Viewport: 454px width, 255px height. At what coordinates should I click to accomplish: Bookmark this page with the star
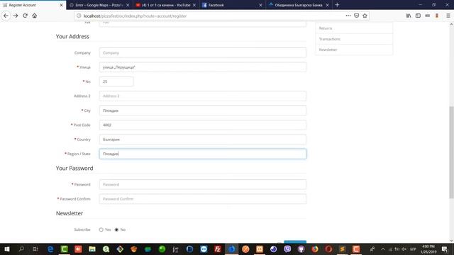[365, 16]
